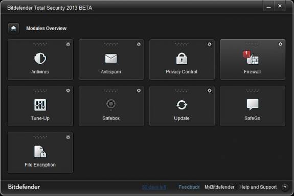Image resolution: width=294 pixels, height=196 pixels.
Task: Click the Update label text
Action: 182,118
